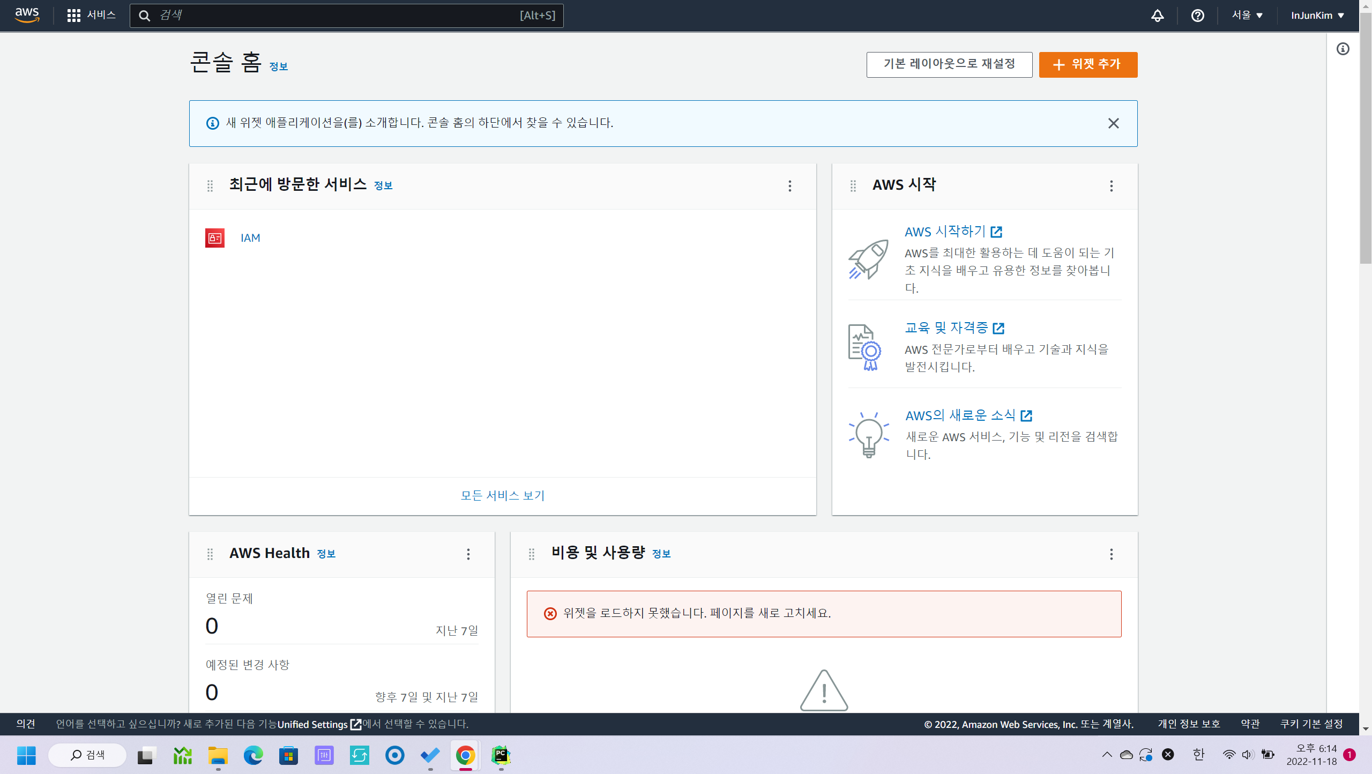Viewport: 1372px width, 774px height.
Task: Open 교육 및 자격증 external link
Action: [x=955, y=328]
